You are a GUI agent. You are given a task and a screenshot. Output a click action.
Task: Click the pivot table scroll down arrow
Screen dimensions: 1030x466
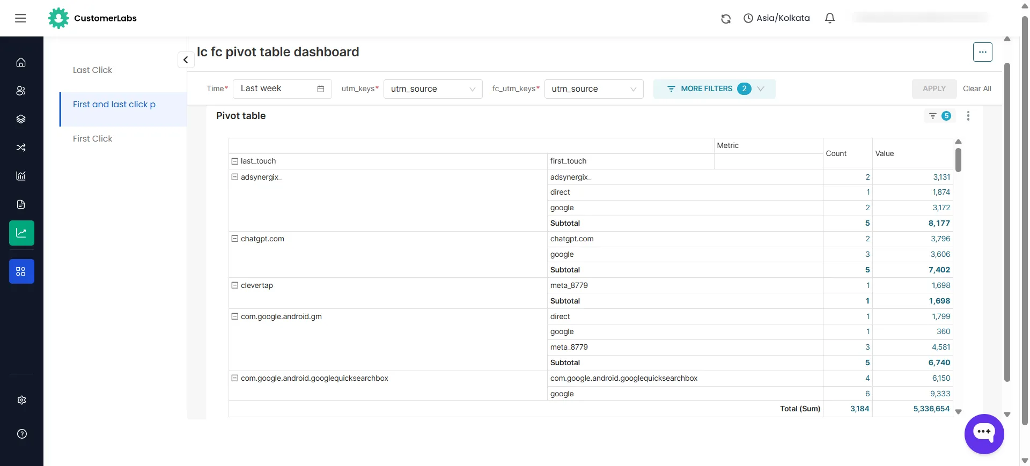point(958,412)
